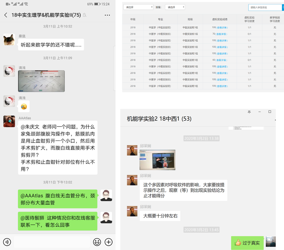Open the emoji smiley picker
The image size is (284, 250).
(97, 242)
